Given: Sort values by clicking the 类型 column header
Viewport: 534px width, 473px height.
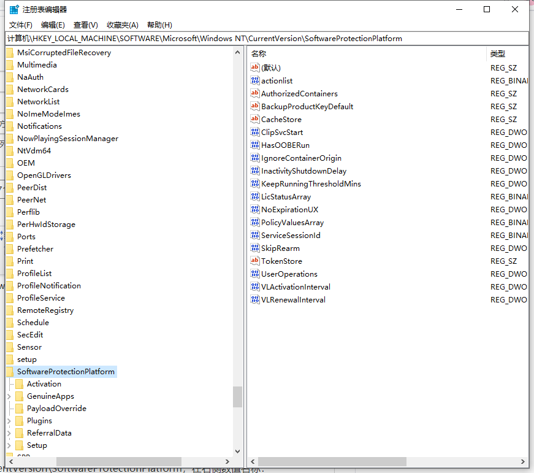Looking at the screenshot, I should (498, 53).
